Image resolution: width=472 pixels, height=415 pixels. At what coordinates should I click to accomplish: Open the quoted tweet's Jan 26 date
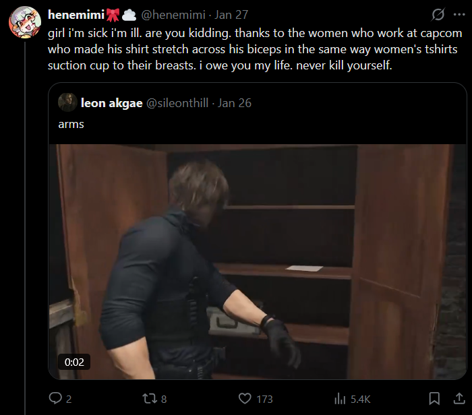click(235, 103)
